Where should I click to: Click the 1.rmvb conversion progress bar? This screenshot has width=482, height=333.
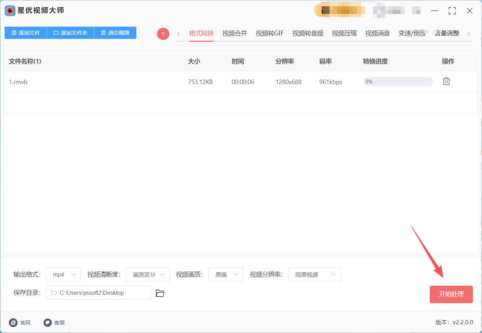click(398, 82)
